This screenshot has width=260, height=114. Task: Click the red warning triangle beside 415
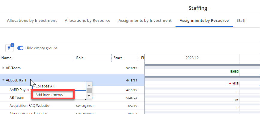[230, 84]
